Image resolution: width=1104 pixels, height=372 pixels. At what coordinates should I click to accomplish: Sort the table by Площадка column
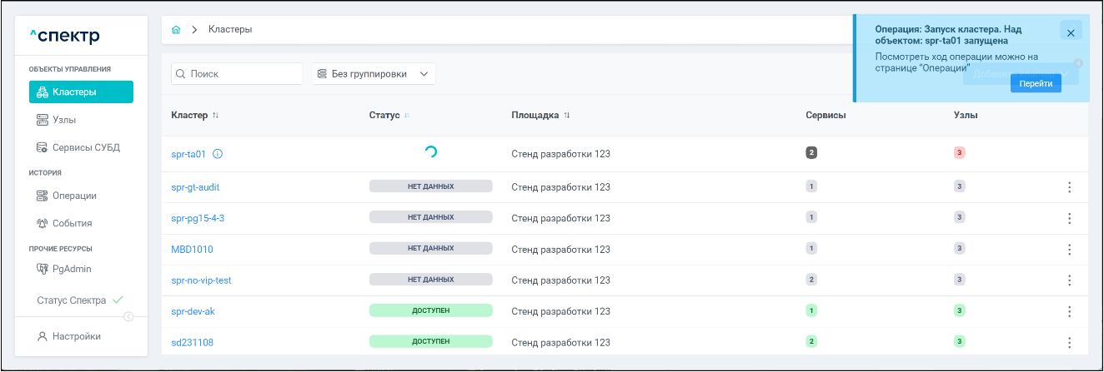pyautogui.click(x=567, y=115)
